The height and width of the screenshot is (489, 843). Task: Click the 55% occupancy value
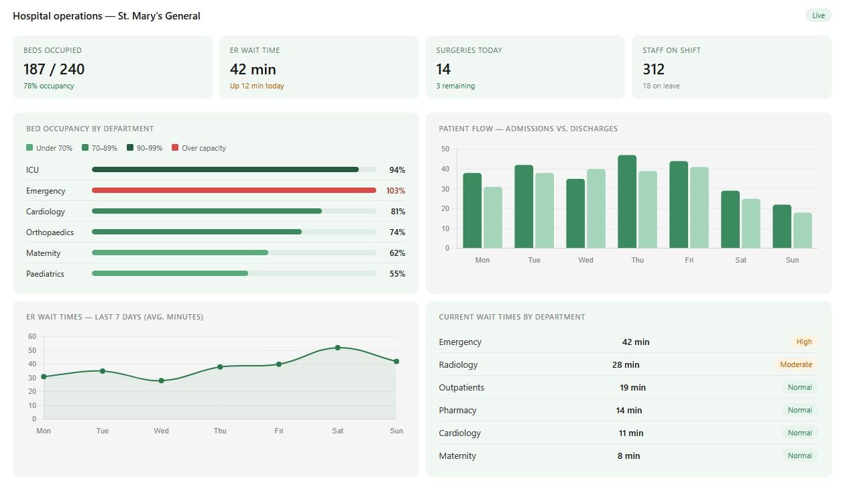coord(397,274)
